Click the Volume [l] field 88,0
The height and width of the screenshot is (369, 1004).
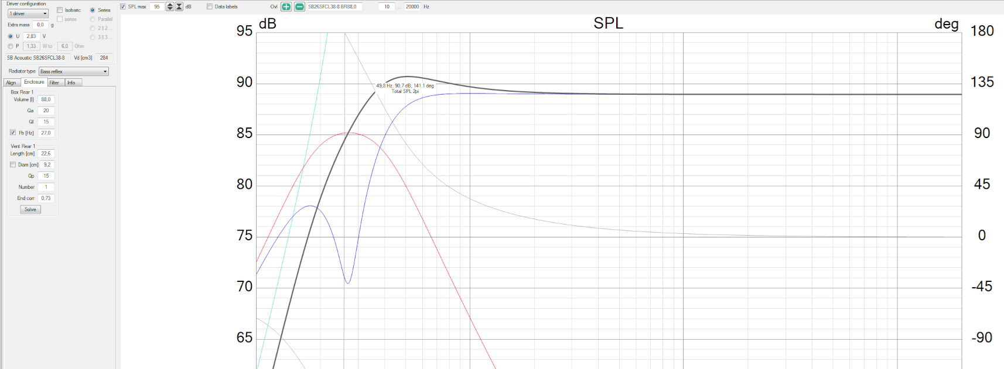click(46, 99)
